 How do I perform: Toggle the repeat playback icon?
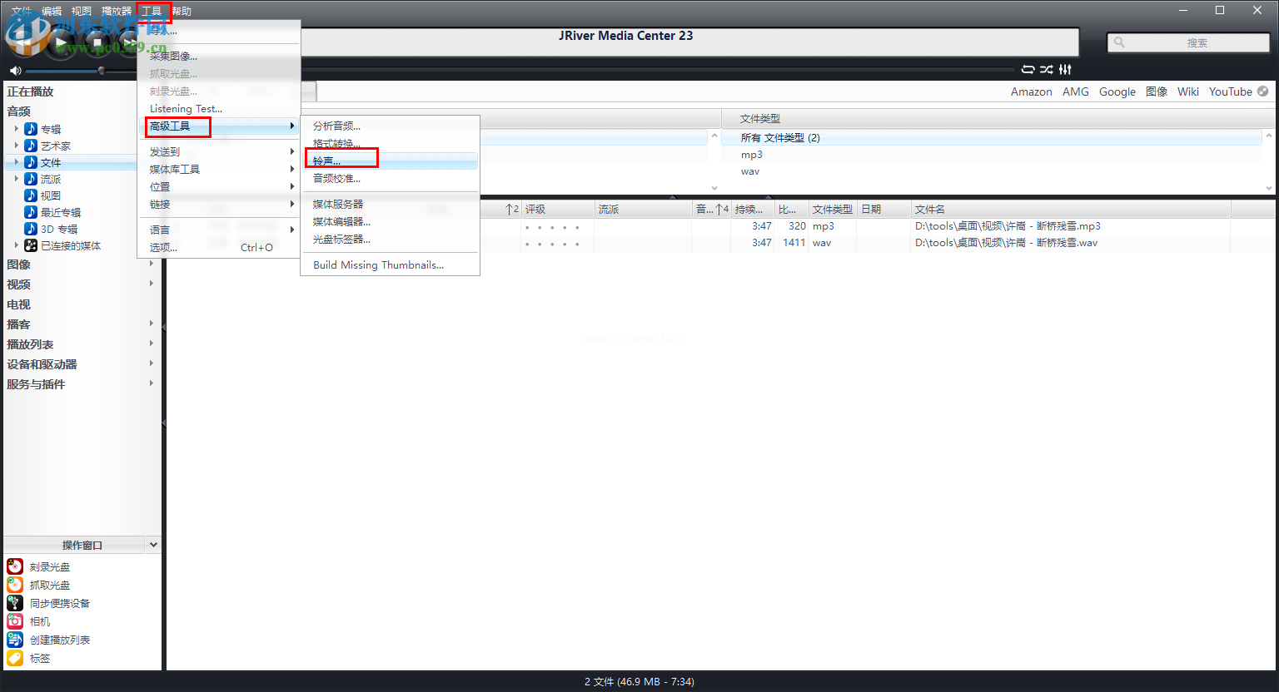pos(1028,69)
